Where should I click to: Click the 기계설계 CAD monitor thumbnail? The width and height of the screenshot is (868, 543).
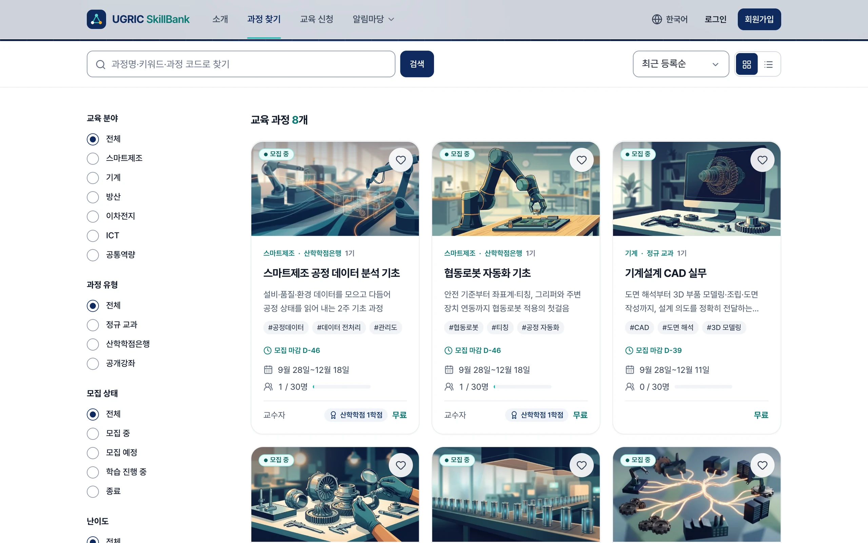pyautogui.click(x=696, y=189)
